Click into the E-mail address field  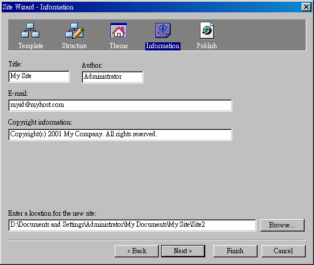pyautogui.click(x=120, y=105)
